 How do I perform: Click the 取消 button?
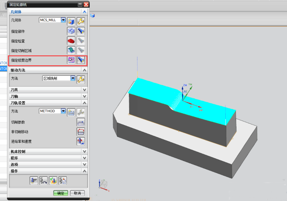coord(77,193)
